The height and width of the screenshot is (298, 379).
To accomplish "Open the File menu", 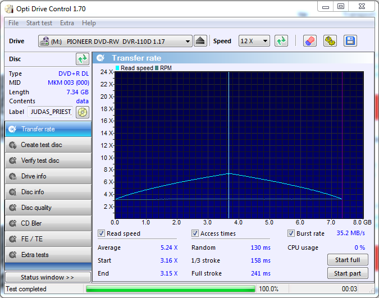I will click(x=13, y=23).
